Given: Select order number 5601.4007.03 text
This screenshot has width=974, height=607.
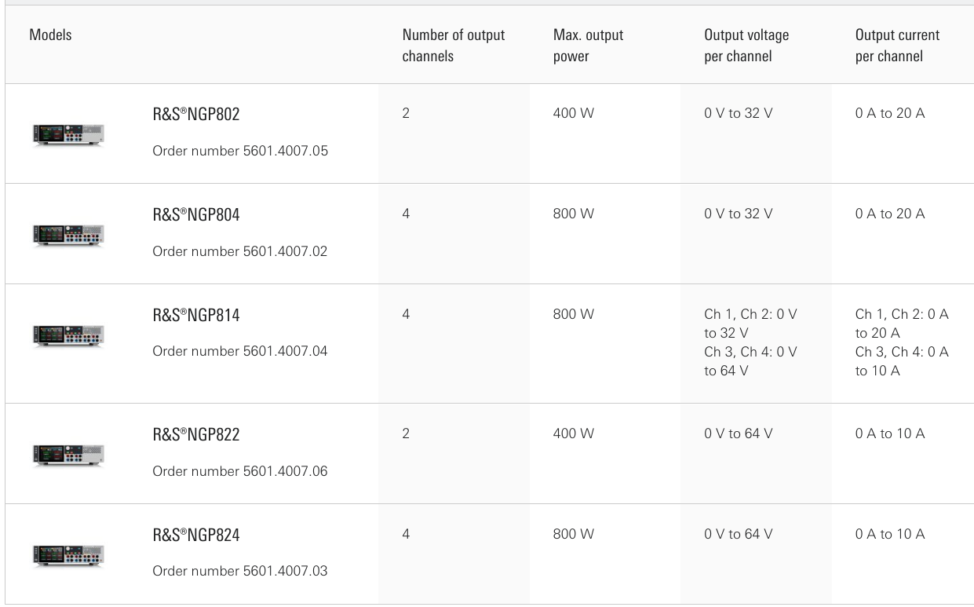Looking at the screenshot, I should [240, 571].
